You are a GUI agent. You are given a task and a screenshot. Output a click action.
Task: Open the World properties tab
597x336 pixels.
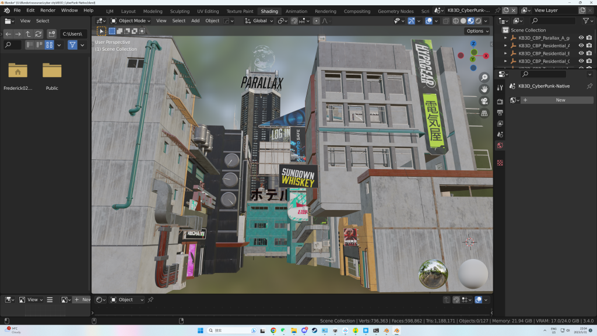pyautogui.click(x=500, y=145)
